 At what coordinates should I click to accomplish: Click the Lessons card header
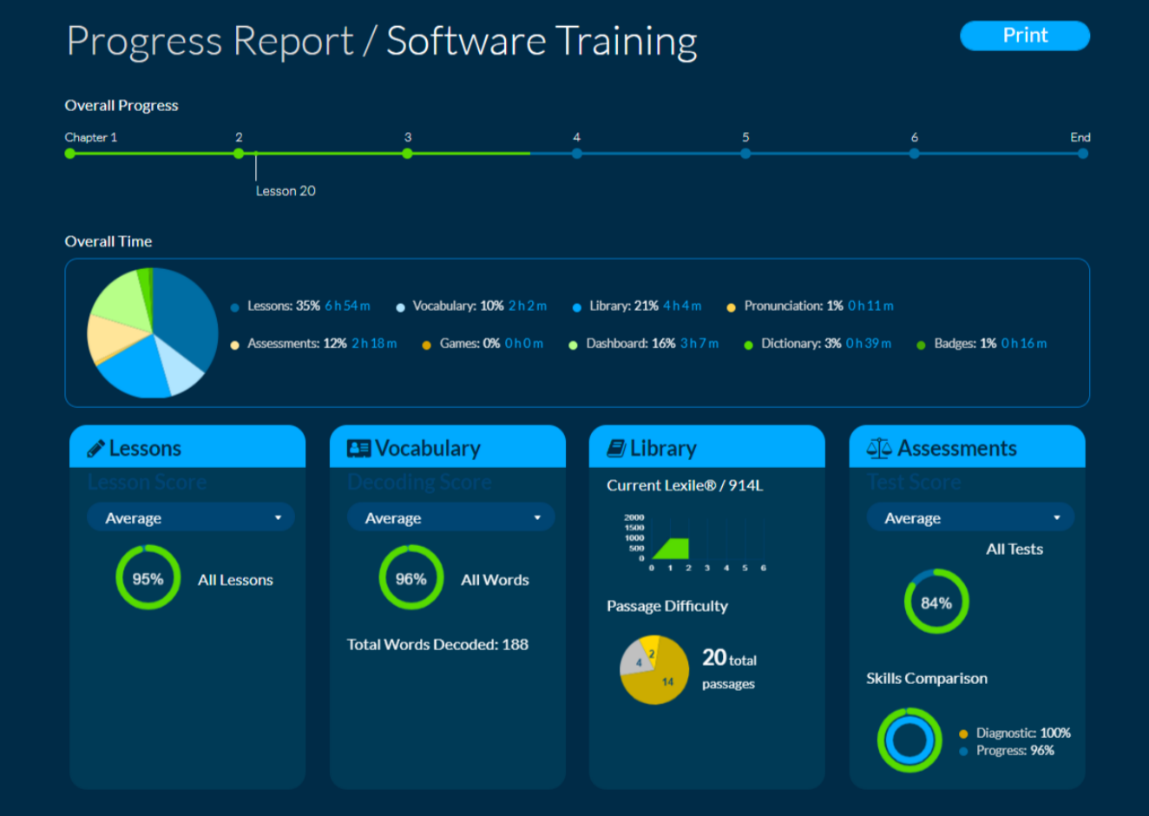187,446
